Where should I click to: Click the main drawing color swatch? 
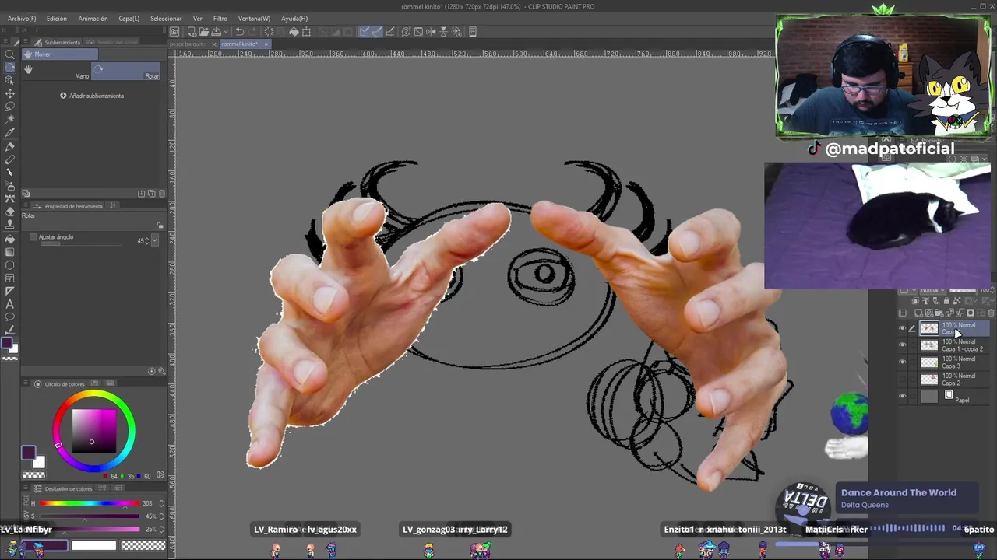tap(28, 453)
